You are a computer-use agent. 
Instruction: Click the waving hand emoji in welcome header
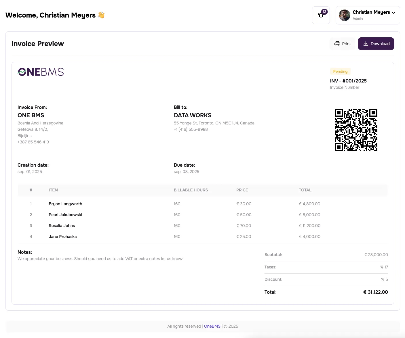(x=101, y=15)
